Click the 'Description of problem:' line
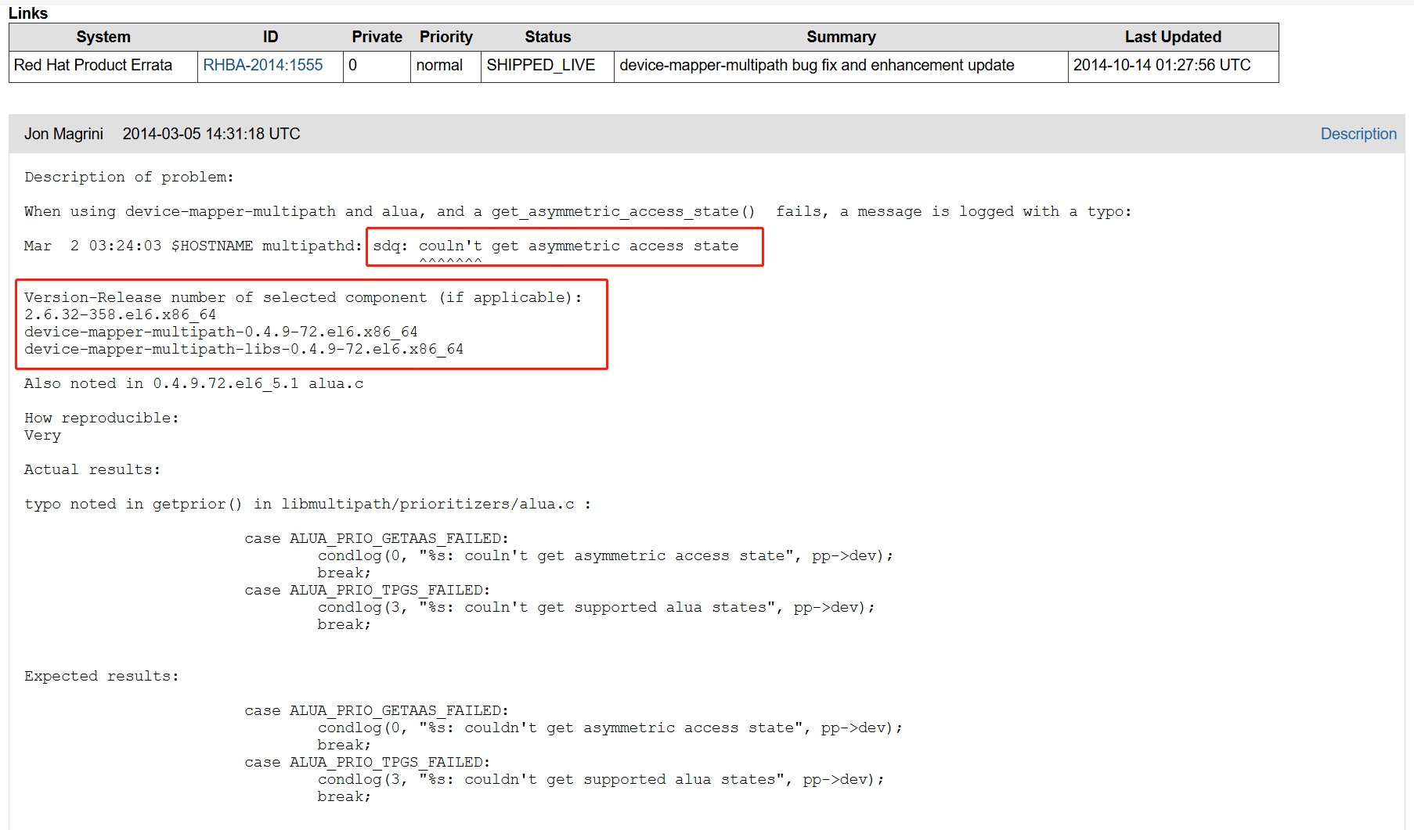The height and width of the screenshot is (830, 1414). [x=129, y=178]
